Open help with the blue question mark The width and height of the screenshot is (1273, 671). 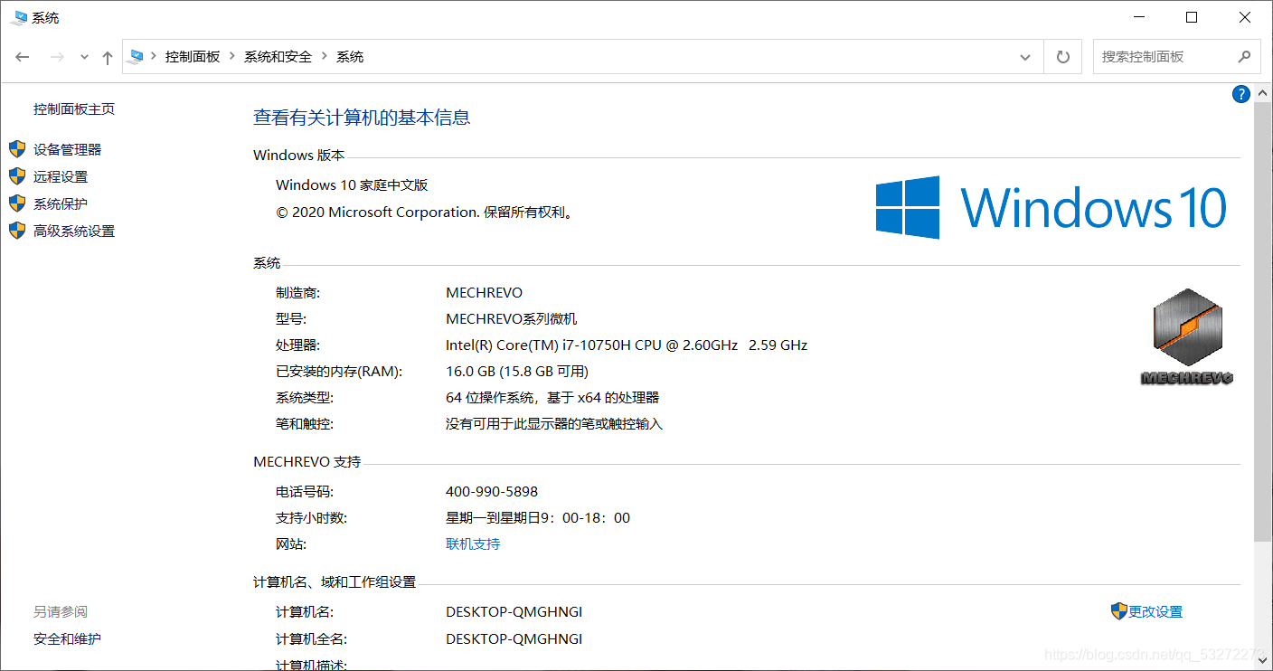1241,93
